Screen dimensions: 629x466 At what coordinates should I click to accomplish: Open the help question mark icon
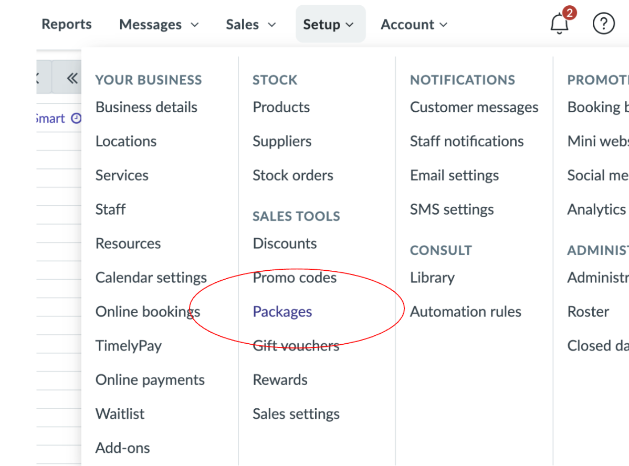(603, 24)
